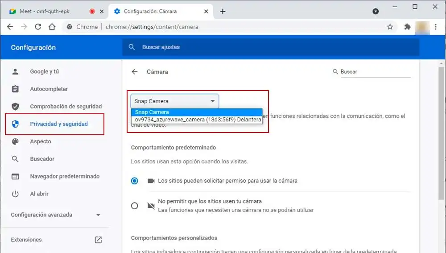Open the Snap Camera dropdown box

tap(175, 101)
